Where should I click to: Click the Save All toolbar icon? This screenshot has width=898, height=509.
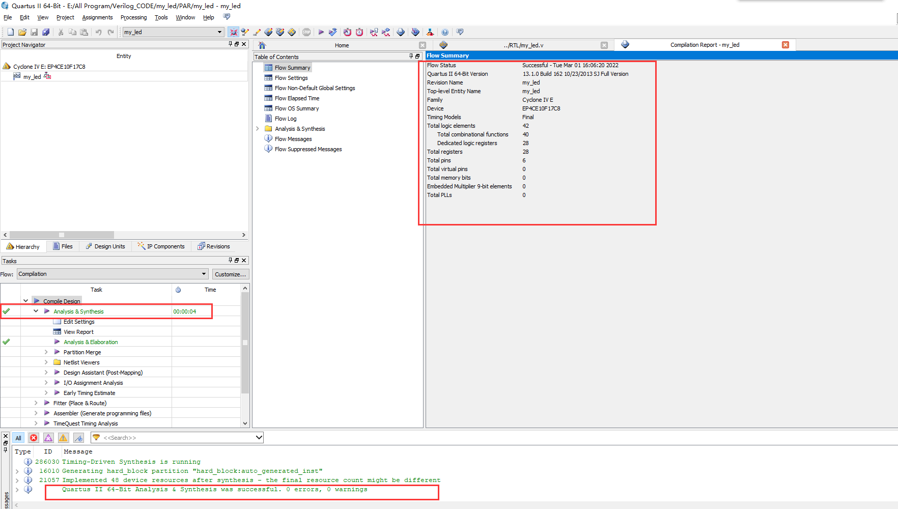tap(46, 32)
